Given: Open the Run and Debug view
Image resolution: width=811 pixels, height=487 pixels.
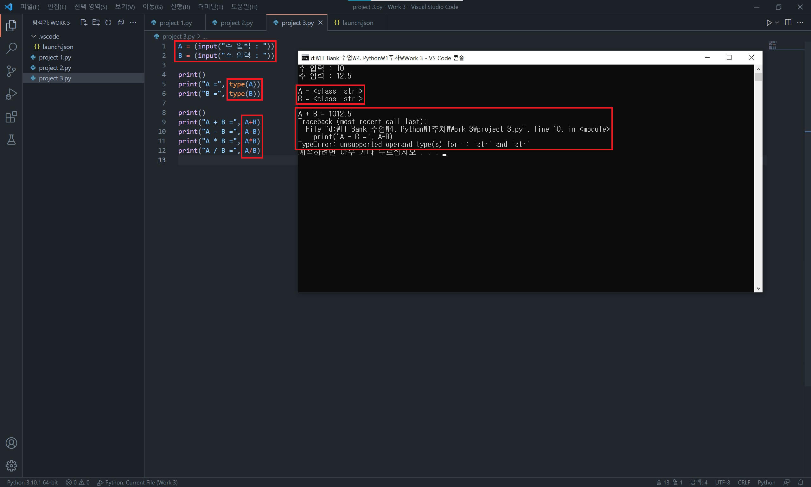Looking at the screenshot, I should (11, 94).
